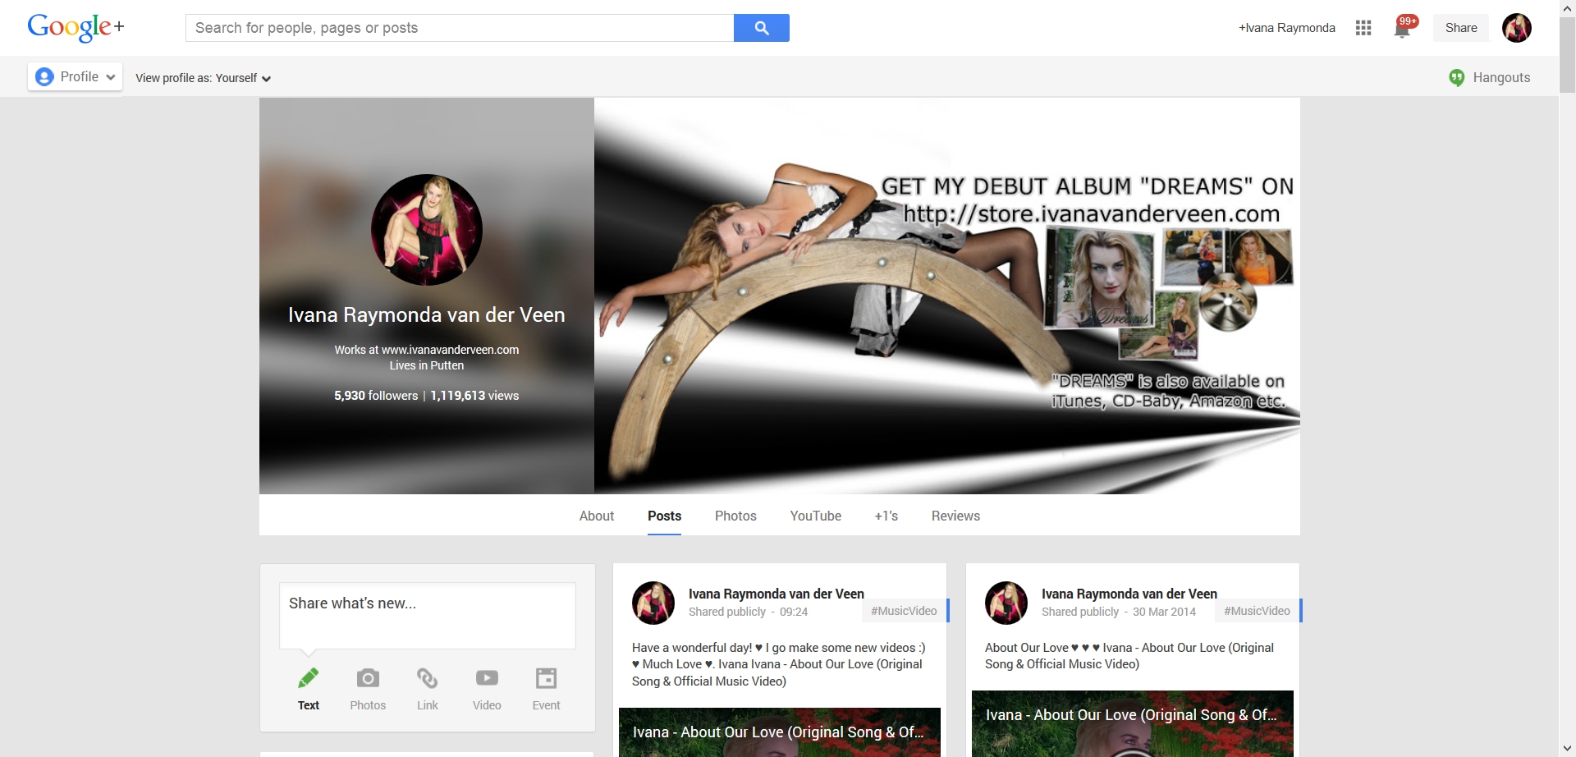The height and width of the screenshot is (757, 1576).
Task: Switch to the About tab
Action: (597, 516)
